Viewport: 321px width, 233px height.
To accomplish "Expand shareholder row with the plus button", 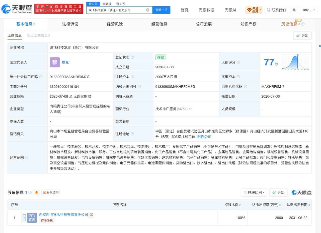I will click(x=24, y=218).
